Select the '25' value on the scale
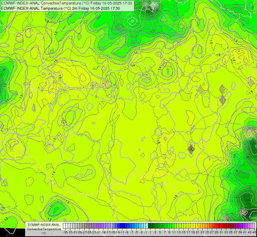The height and width of the screenshot is (237, 257). pos(207,232)
